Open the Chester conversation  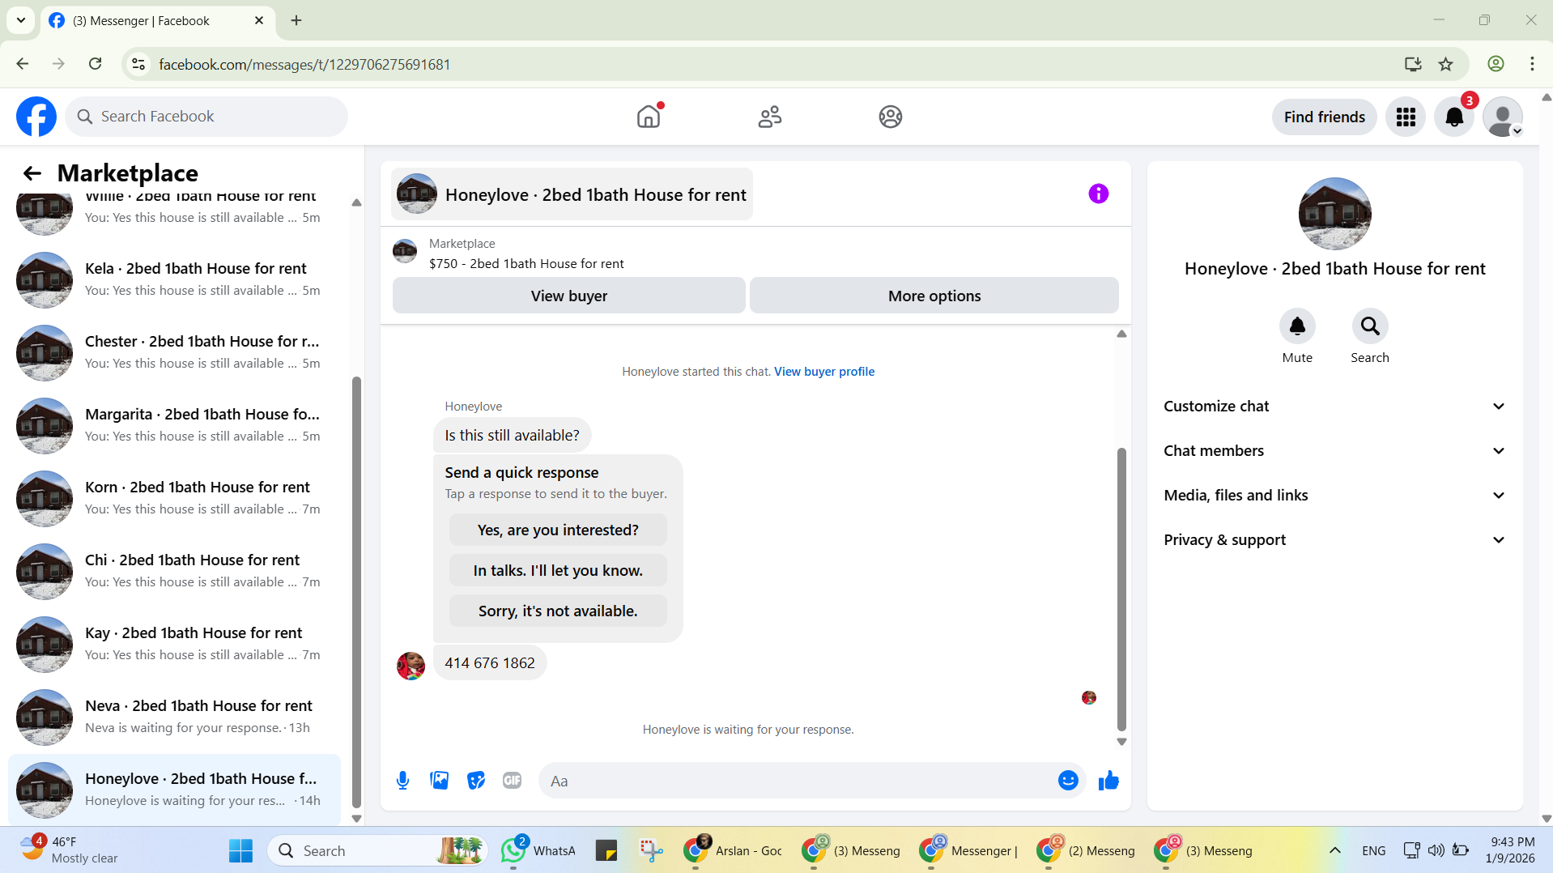coord(174,352)
